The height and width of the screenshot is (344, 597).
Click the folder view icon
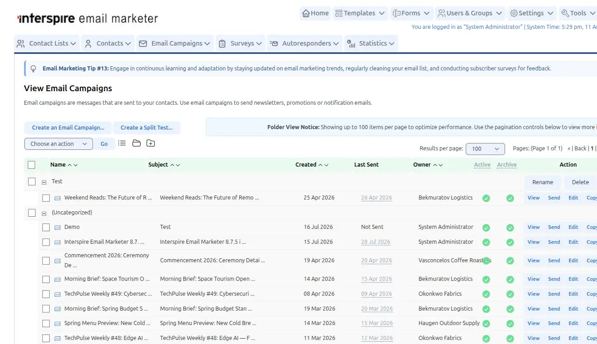click(136, 143)
